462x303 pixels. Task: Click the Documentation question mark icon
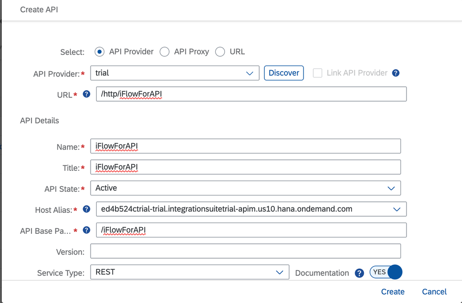359,273
